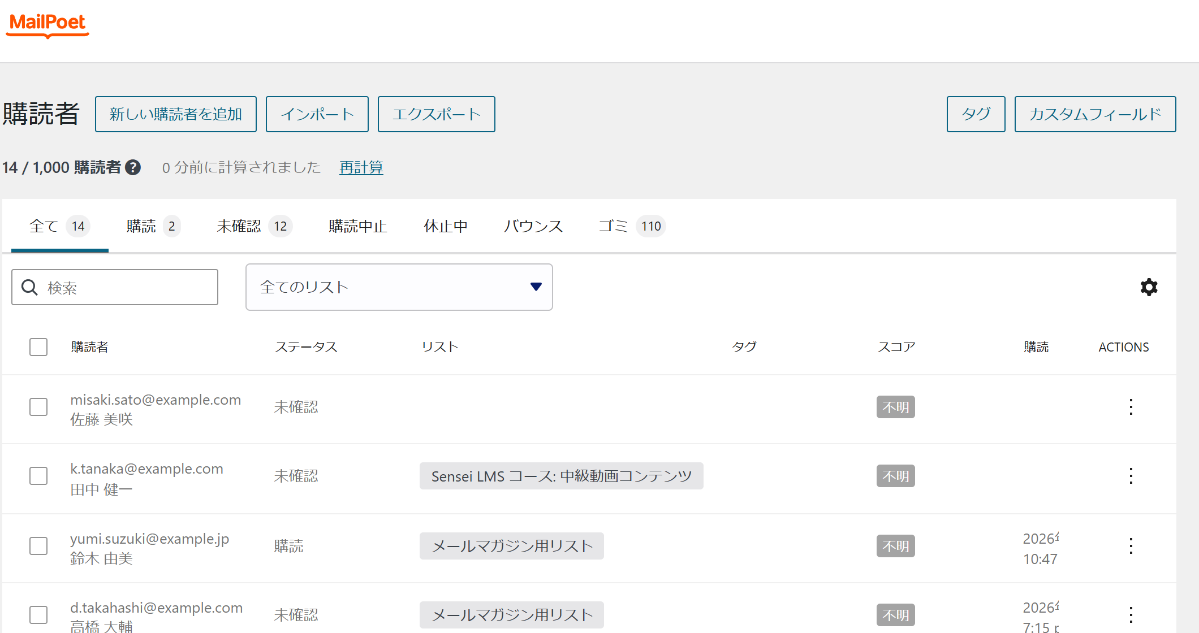1199x633 pixels.
Task: Switch to the 購読 tab
Action: pos(153,226)
